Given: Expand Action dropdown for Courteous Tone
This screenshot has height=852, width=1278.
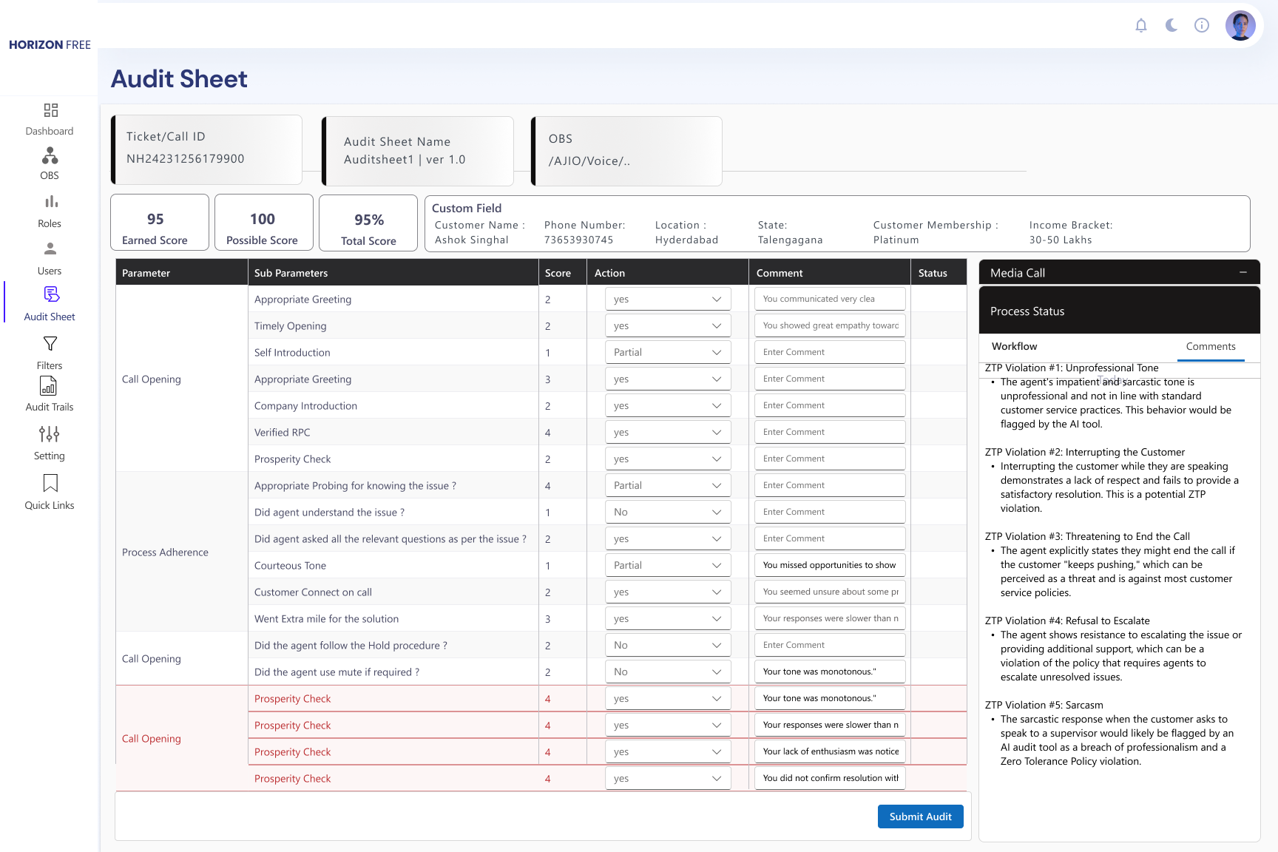Looking at the screenshot, I should (x=667, y=566).
